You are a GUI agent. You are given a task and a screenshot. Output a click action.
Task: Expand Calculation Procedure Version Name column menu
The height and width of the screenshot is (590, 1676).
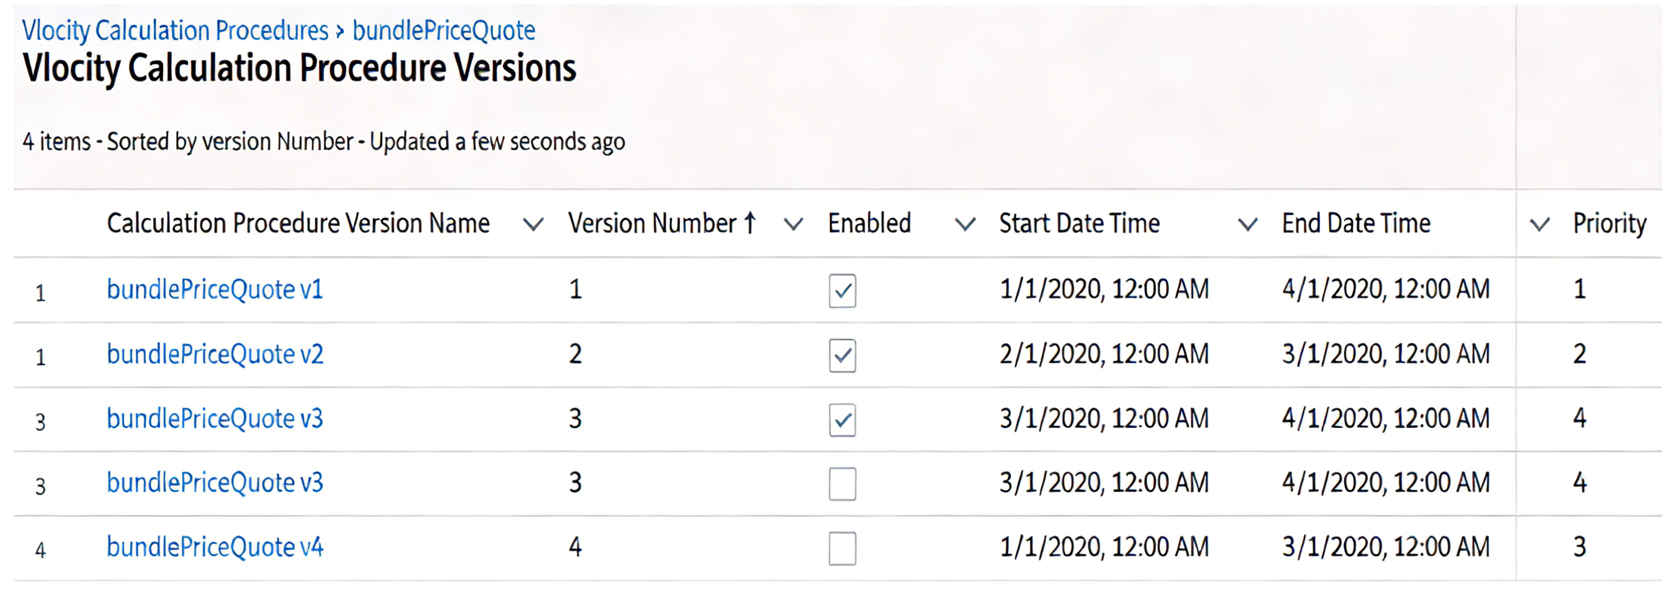533,225
